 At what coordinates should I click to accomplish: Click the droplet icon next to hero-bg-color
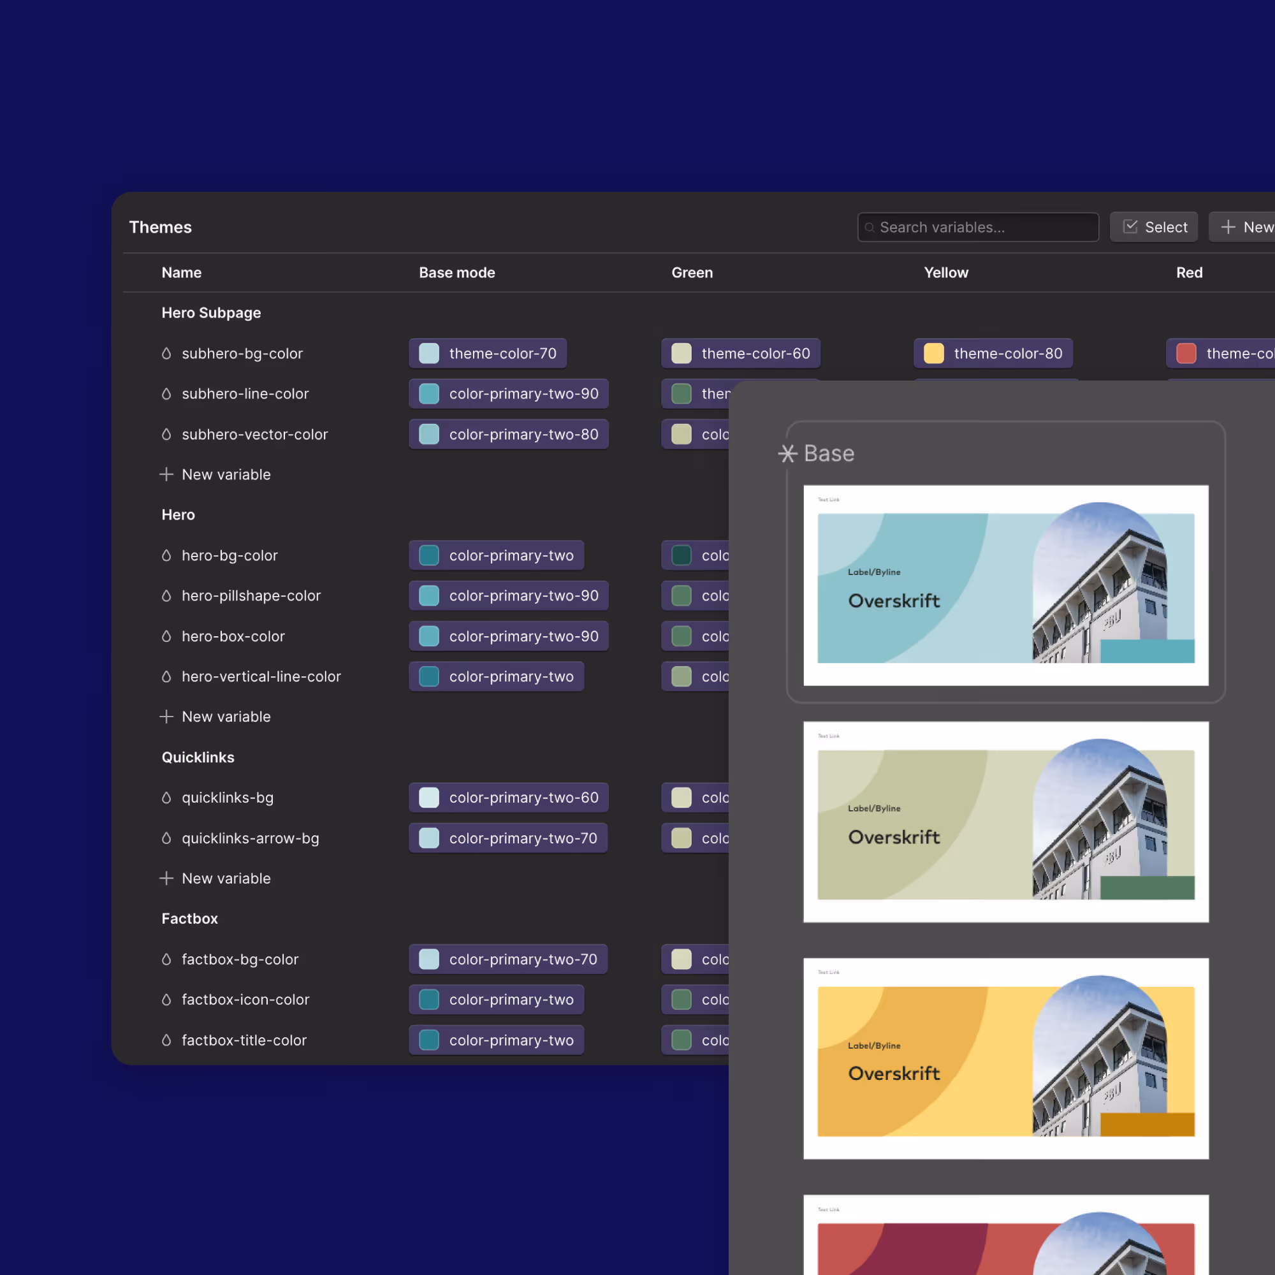pyautogui.click(x=166, y=556)
